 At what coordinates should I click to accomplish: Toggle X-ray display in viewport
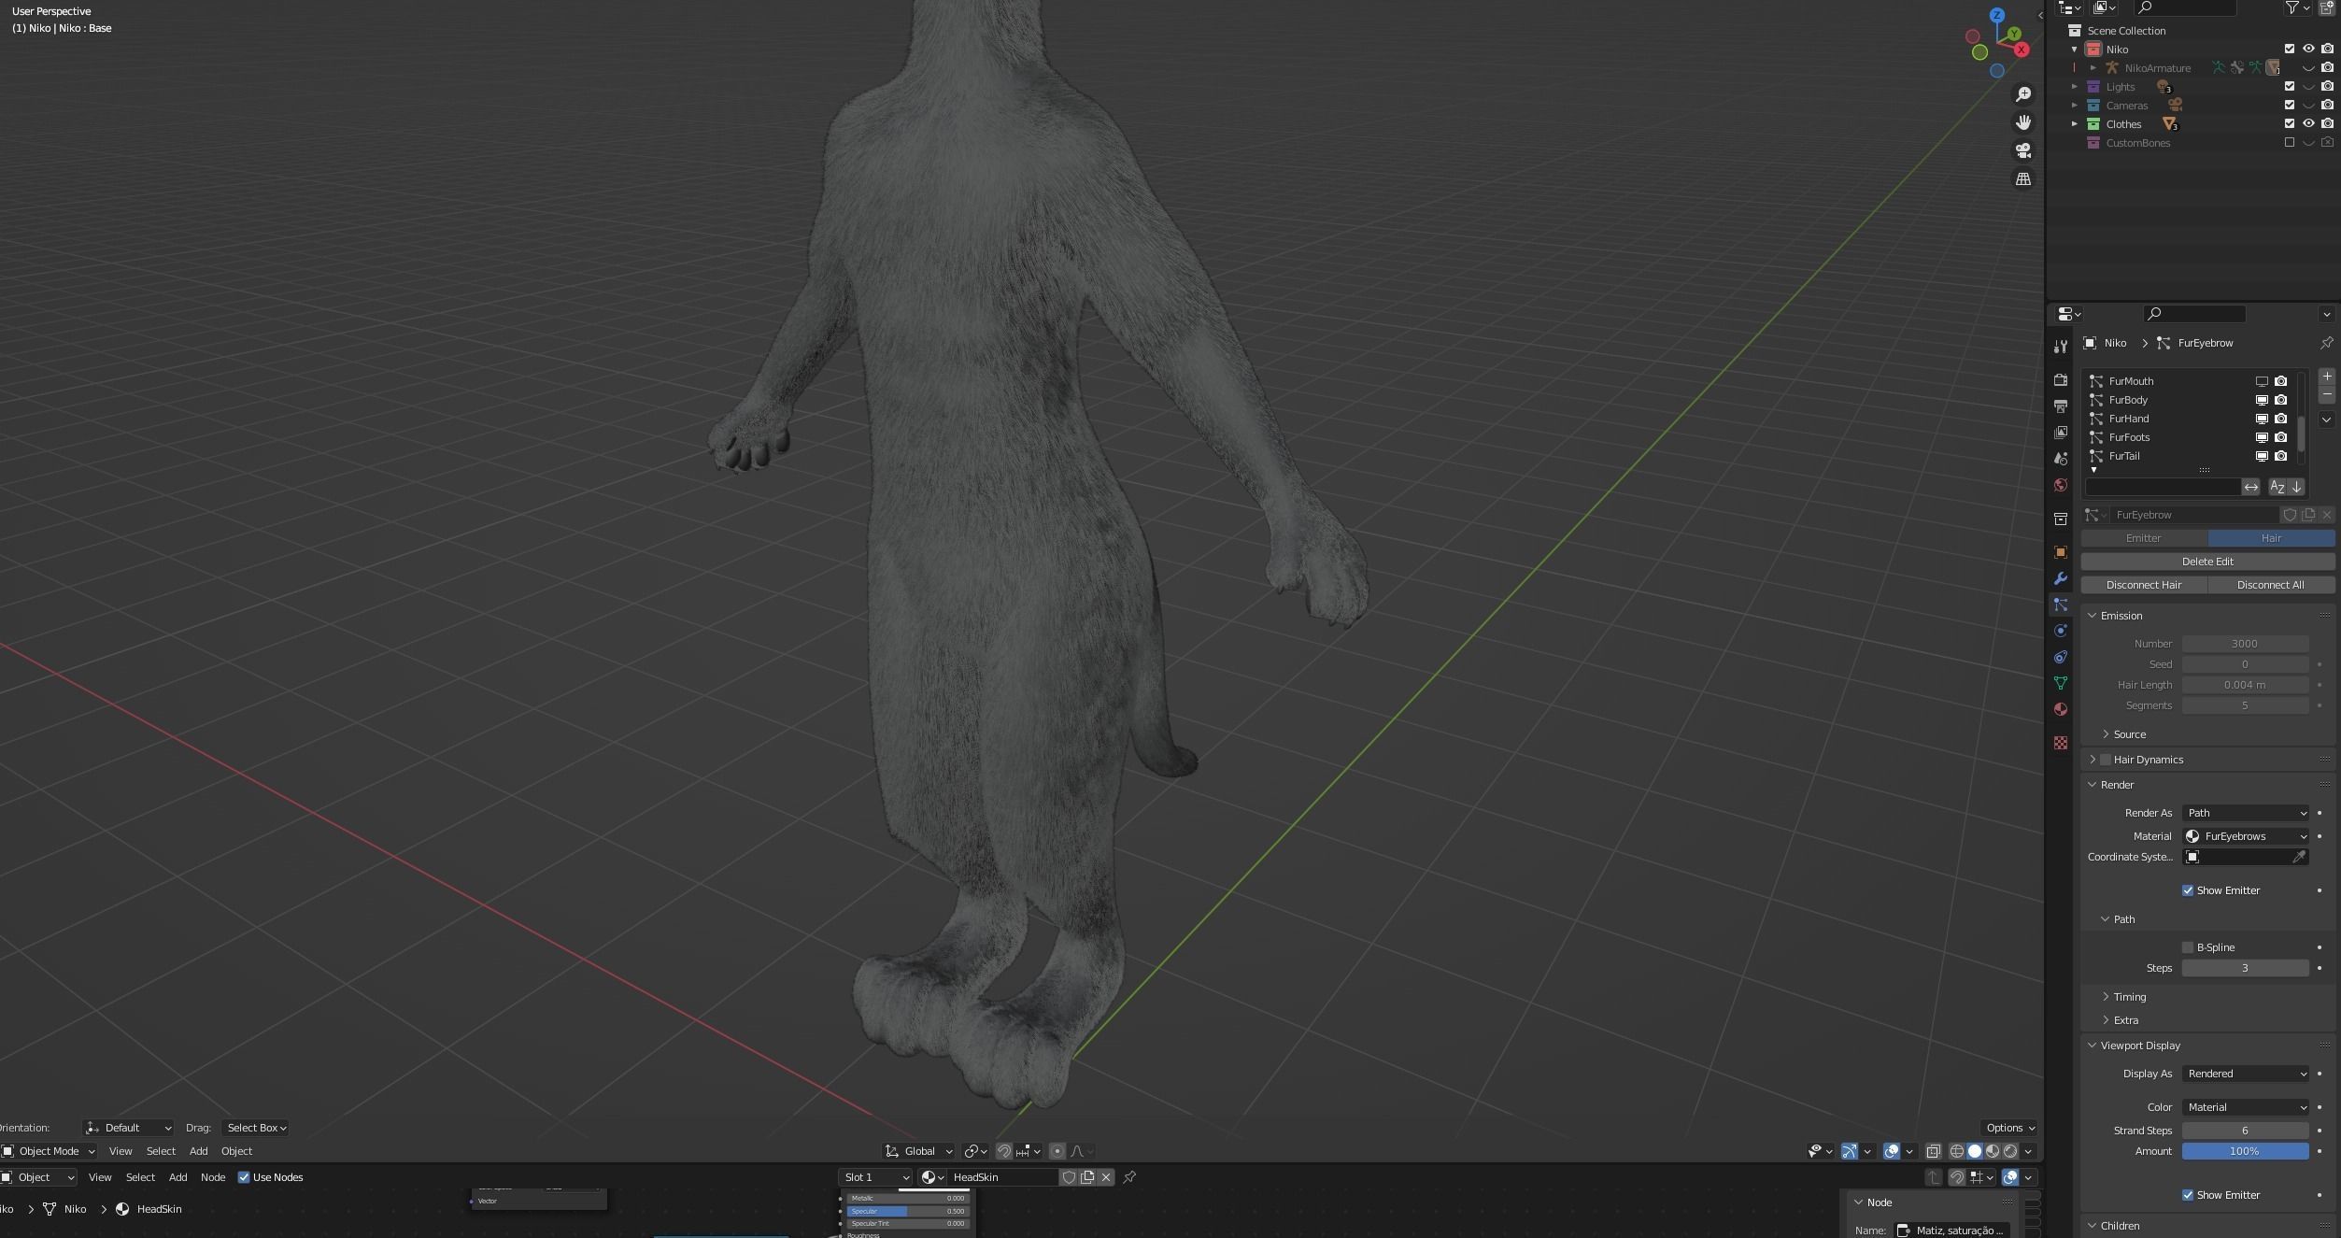point(1933,1151)
